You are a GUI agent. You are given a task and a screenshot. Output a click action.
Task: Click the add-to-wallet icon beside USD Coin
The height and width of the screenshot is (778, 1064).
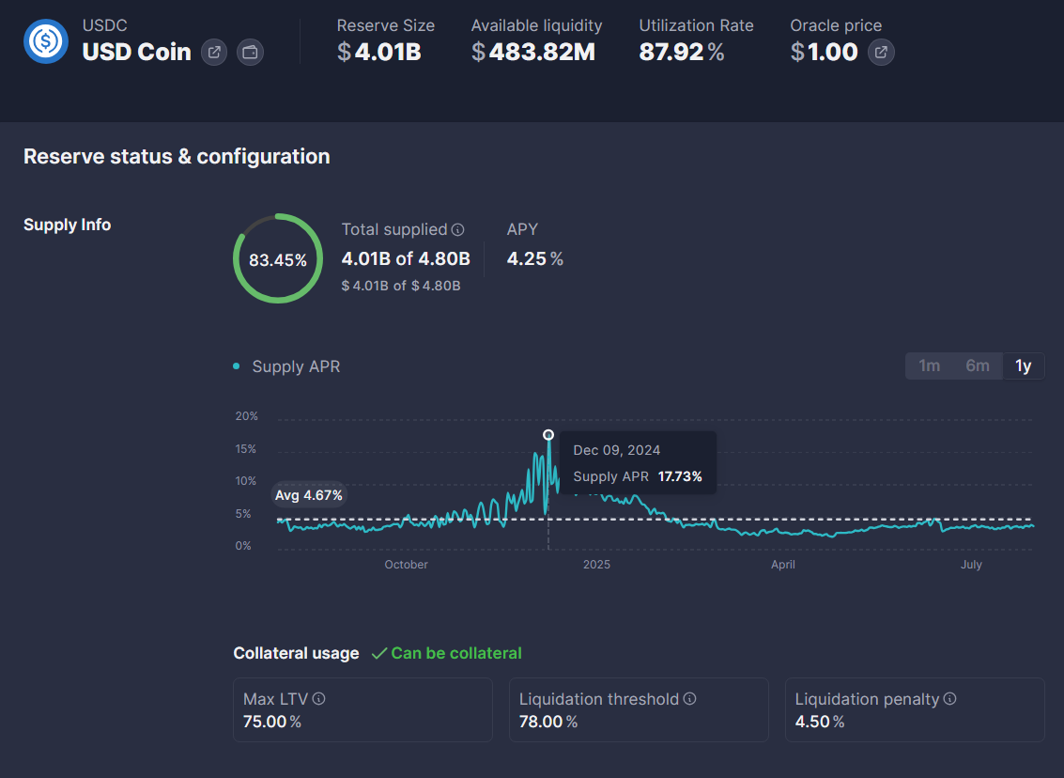pyautogui.click(x=250, y=53)
